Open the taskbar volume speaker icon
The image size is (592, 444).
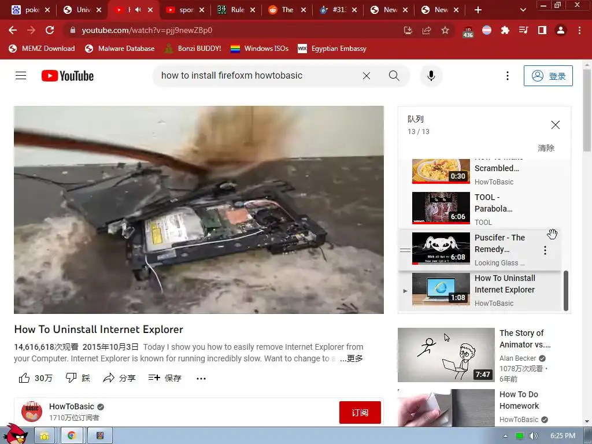click(x=533, y=436)
